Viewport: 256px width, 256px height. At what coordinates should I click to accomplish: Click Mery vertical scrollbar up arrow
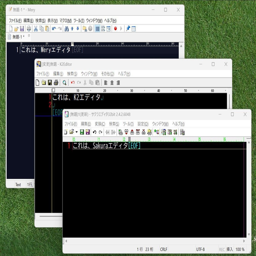click(181, 46)
